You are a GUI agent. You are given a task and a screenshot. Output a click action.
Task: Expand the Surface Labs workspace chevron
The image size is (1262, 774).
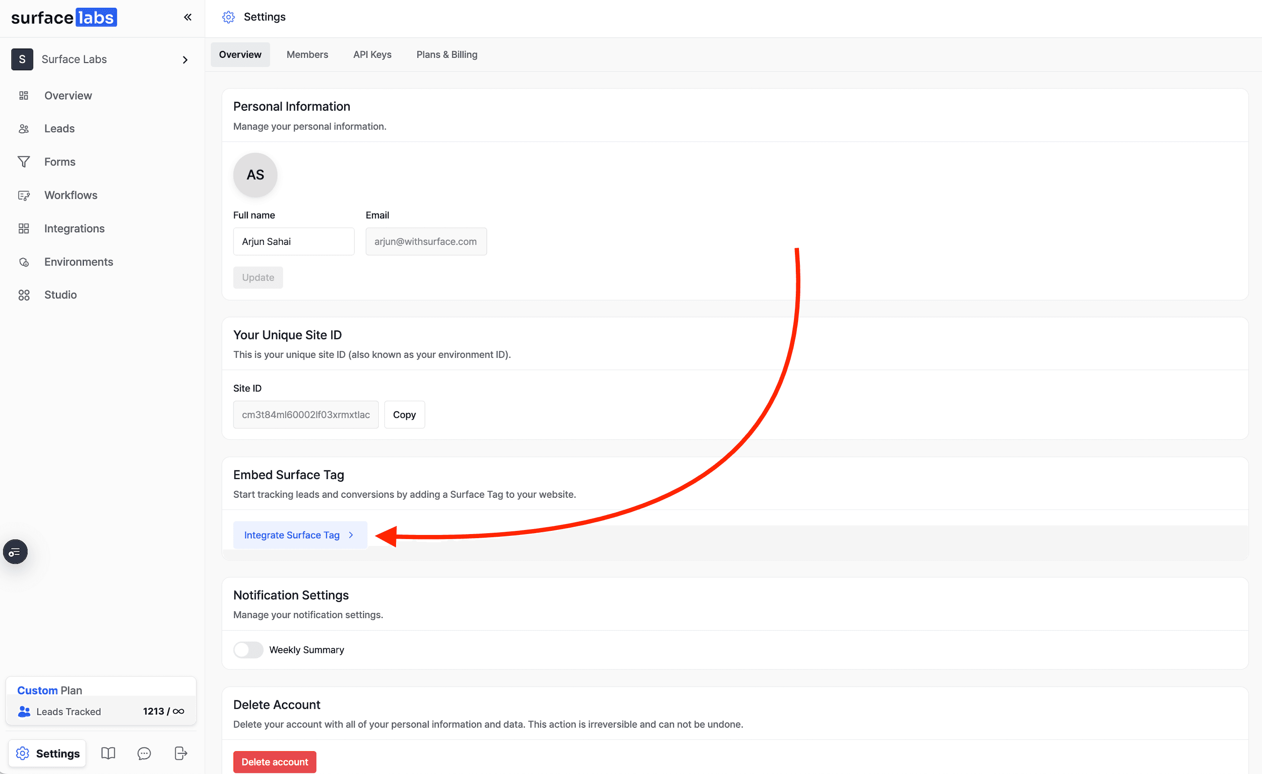pos(185,60)
